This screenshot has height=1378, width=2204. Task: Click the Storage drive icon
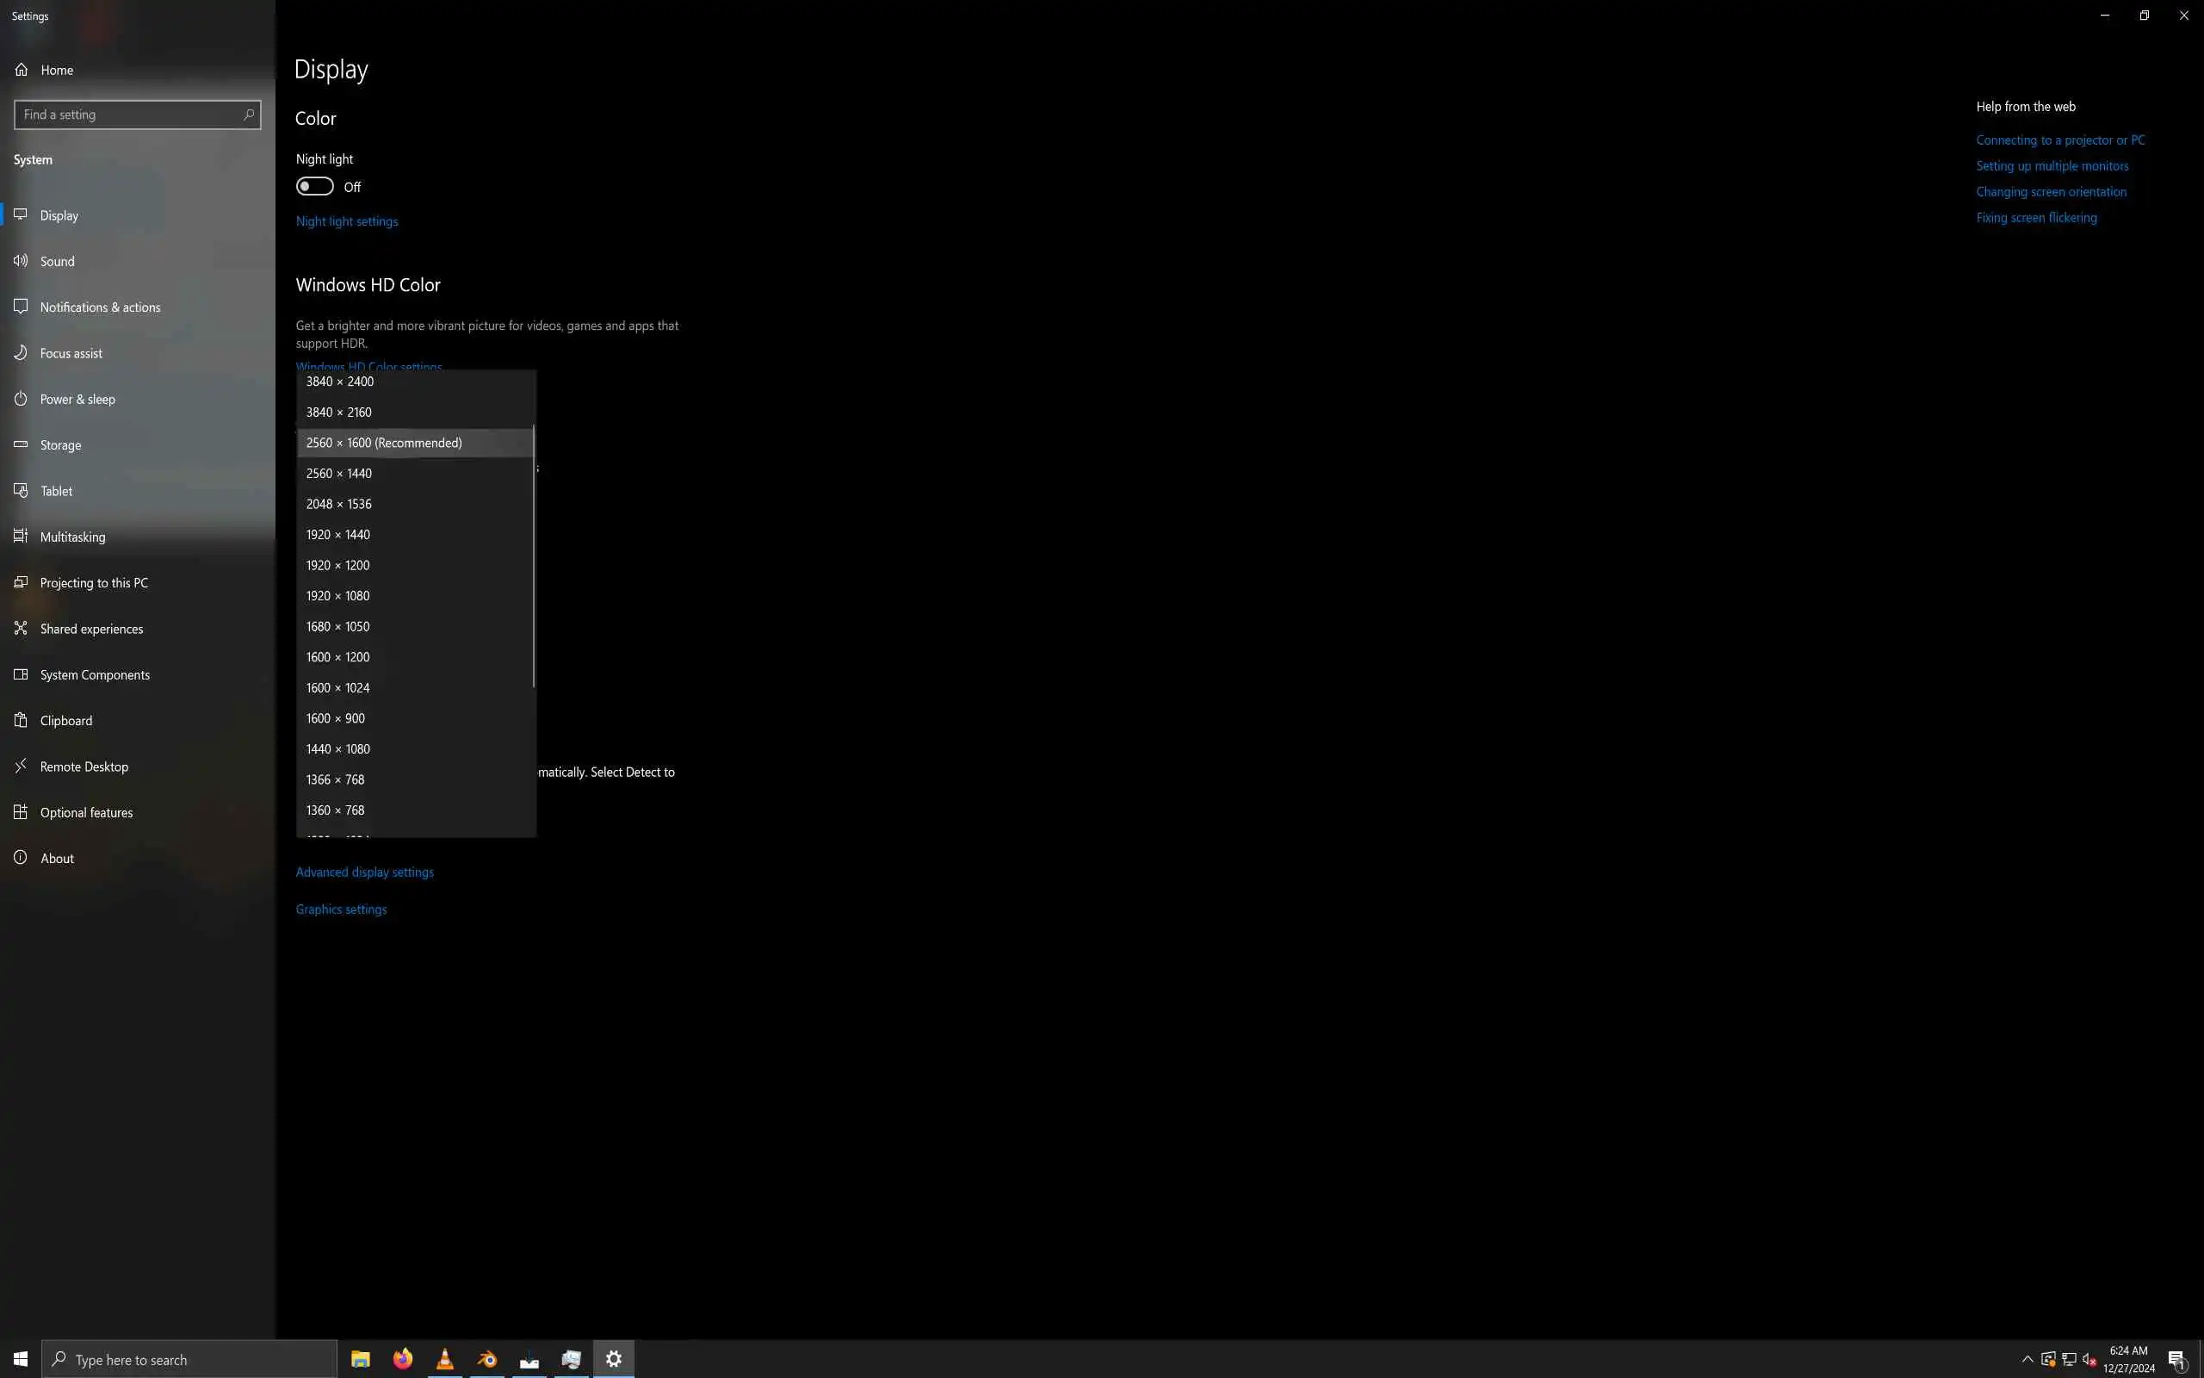20,444
